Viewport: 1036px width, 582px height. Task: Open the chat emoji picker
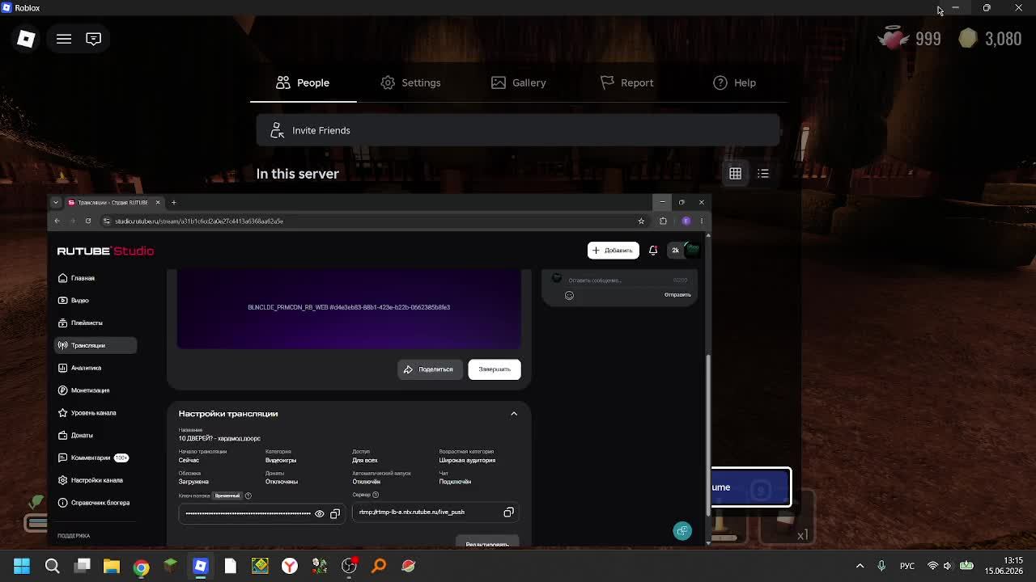pyautogui.click(x=569, y=295)
